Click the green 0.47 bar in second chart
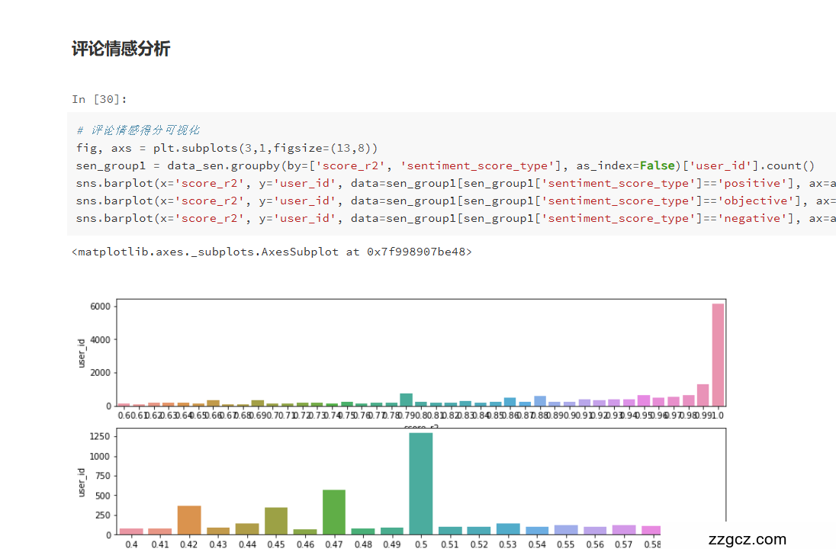 333,512
